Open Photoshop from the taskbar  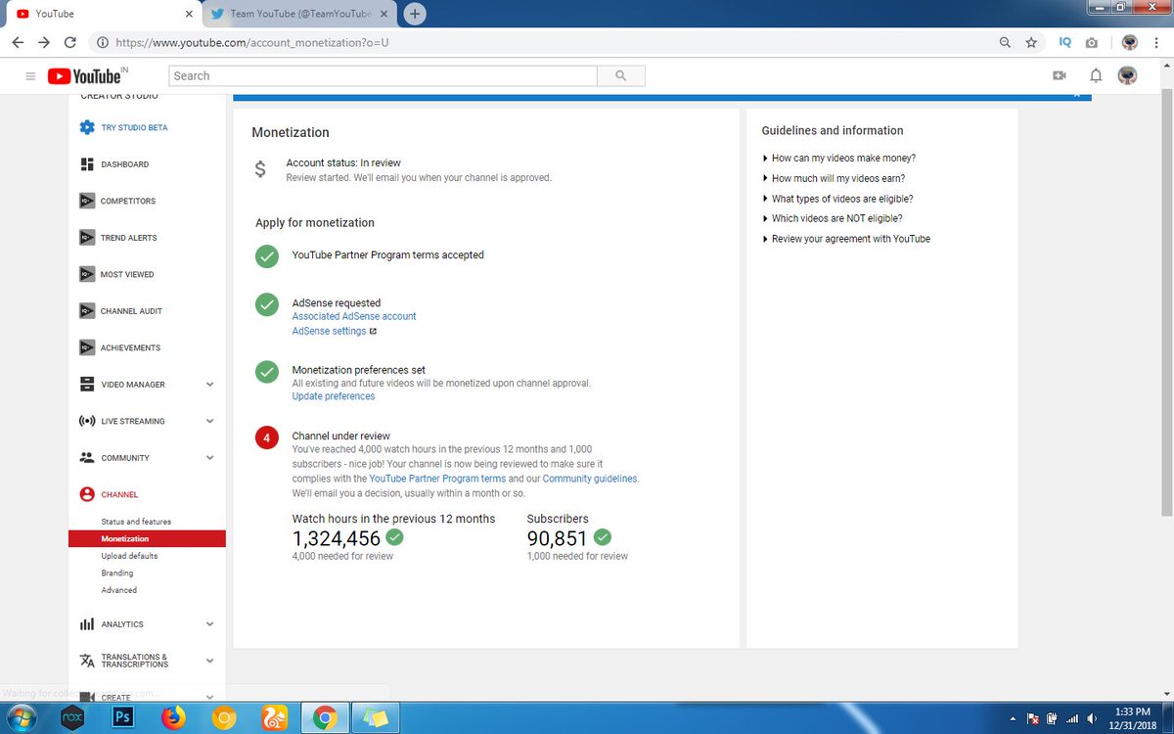tap(123, 717)
